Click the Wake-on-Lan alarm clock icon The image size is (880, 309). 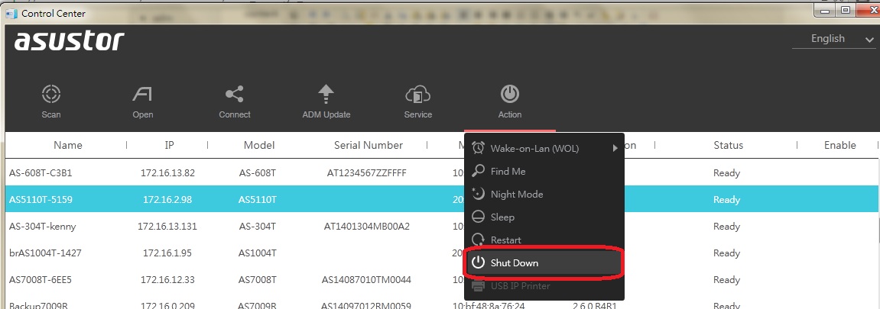[478, 148]
